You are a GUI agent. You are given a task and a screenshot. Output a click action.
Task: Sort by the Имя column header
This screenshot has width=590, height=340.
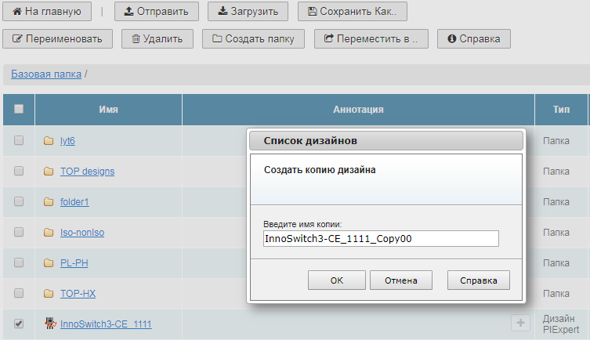click(x=108, y=109)
